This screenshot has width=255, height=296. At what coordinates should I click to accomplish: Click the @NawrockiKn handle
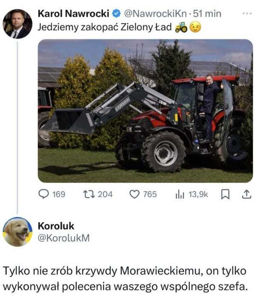pyautogui.click(x=156, y=14)
